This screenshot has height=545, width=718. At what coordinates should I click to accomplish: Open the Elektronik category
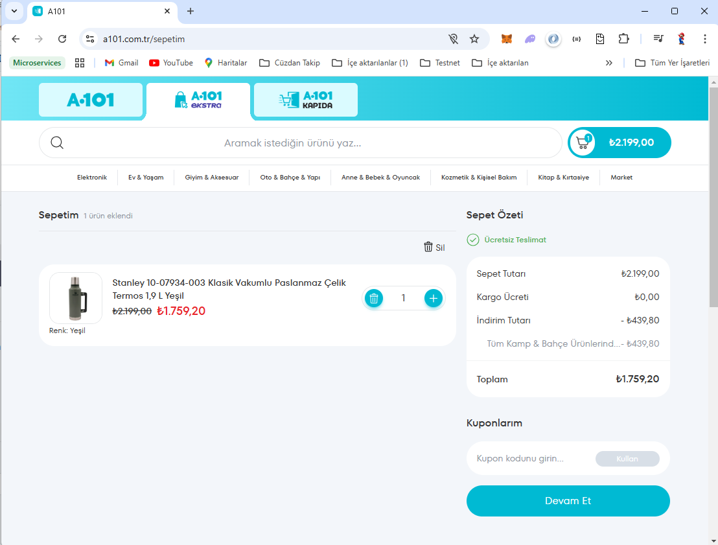92,178
